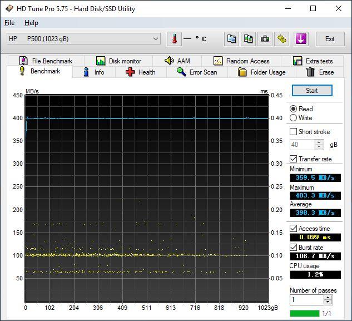Image resolution: width=352 pixels, height=321 pixels.
Task: Switch to Disk monitor tab
Action: point(118,61)
